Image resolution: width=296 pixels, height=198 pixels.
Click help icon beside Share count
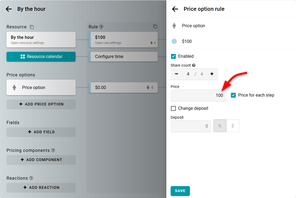click(x=194, y=65)
